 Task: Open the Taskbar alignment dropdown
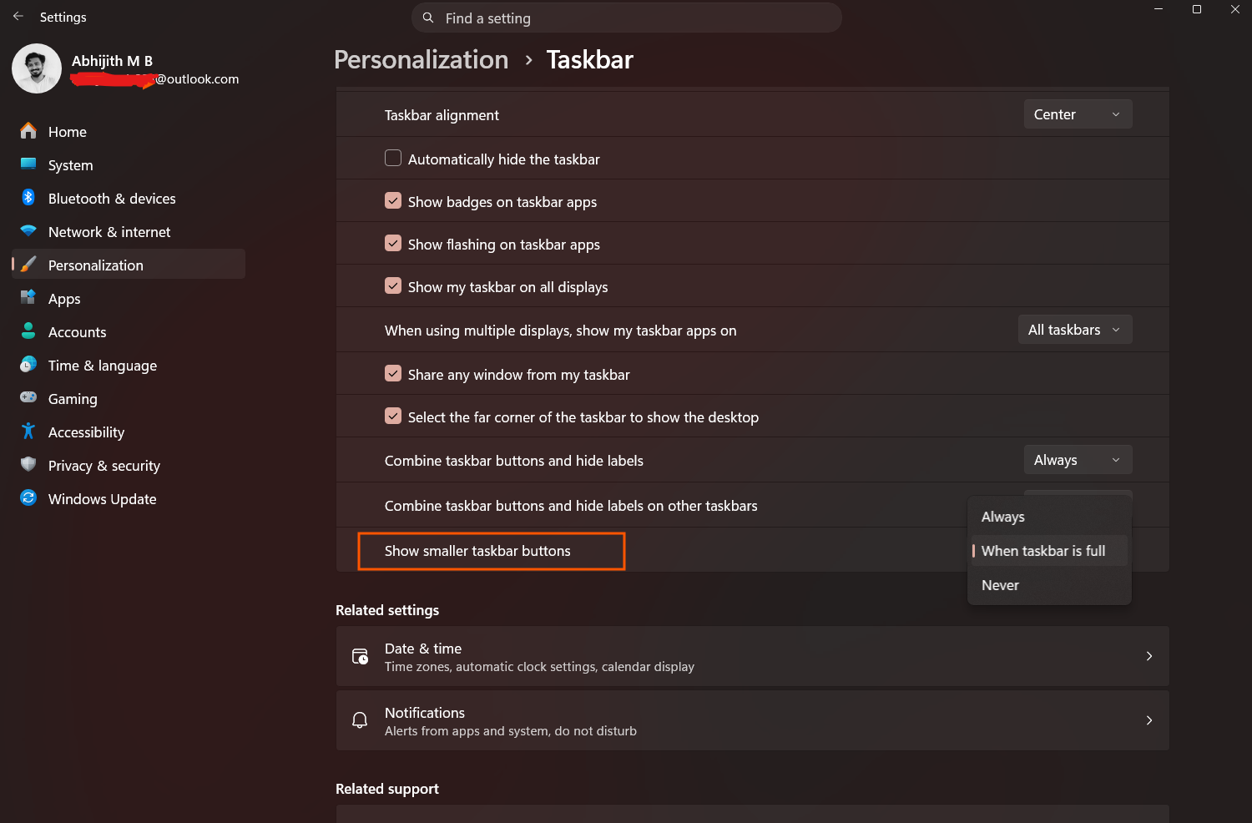(x=1078, y=114)
